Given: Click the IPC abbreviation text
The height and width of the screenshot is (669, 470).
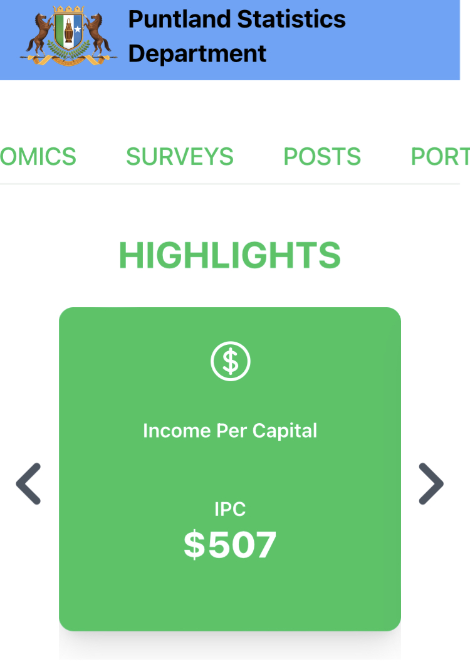Looking at the screenshot, I should tap(230, 509).
